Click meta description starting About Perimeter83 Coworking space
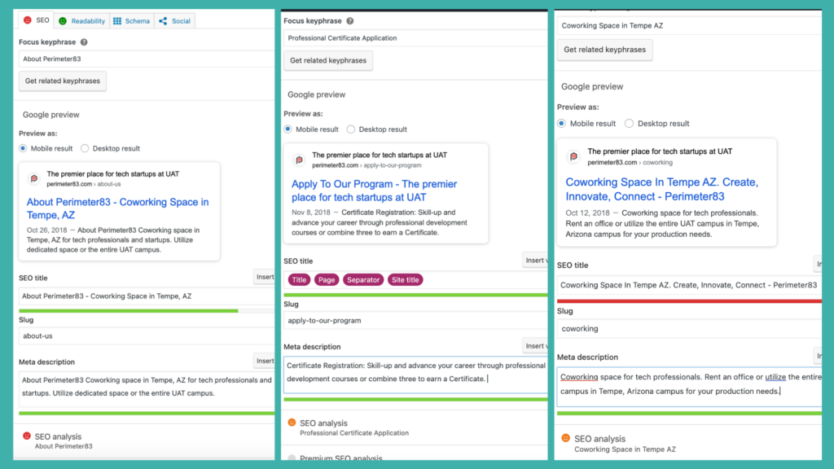 (x=147, y=388)
